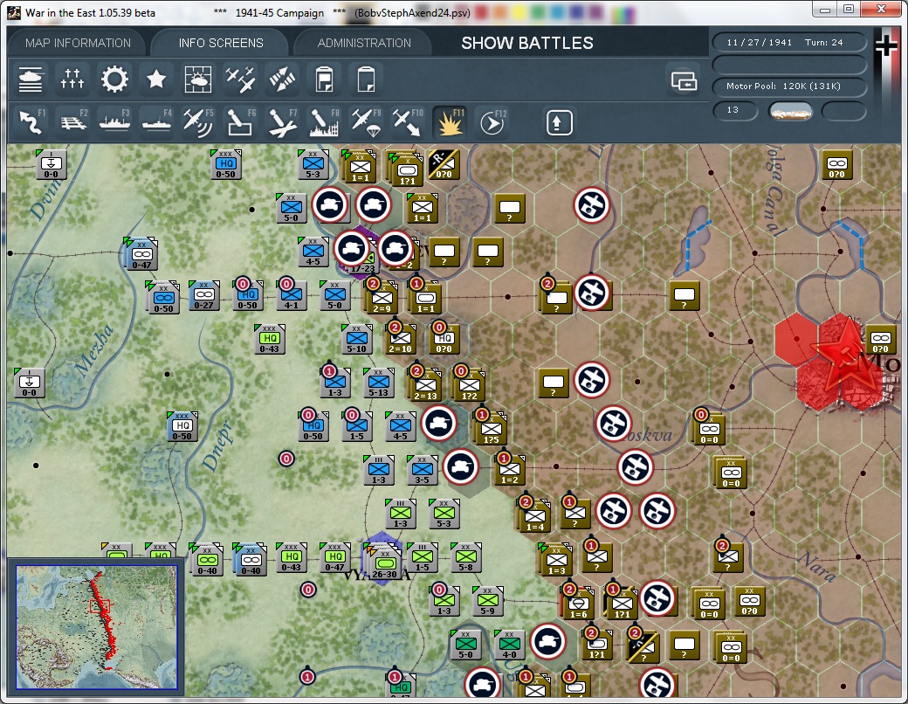The width and height of the screenshot is (908, 704).
Task: Click the snow weather indicator pill
Action: (x=790, y=111)
